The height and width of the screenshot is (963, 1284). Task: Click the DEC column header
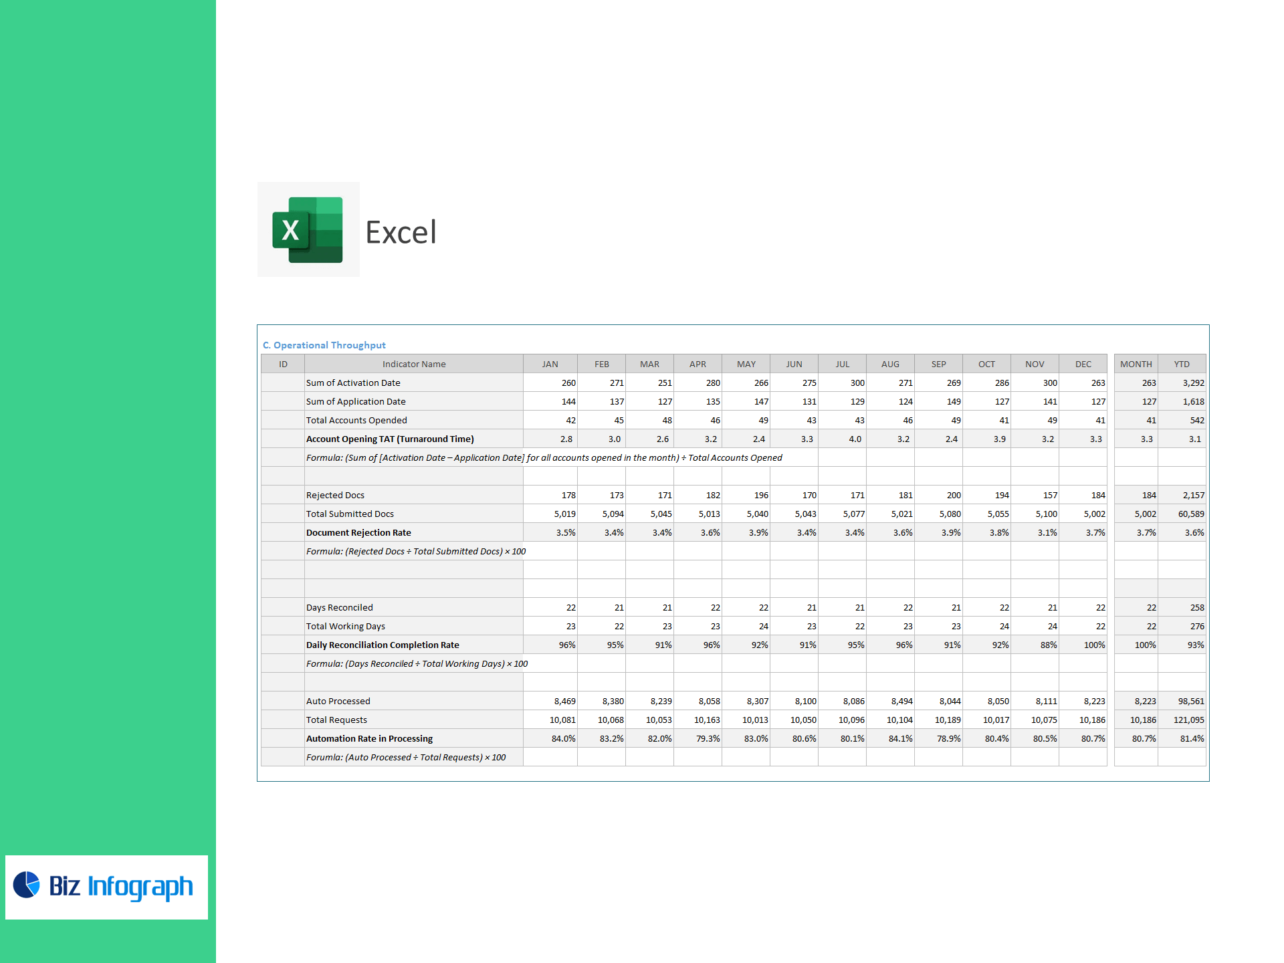point(1083,364)
